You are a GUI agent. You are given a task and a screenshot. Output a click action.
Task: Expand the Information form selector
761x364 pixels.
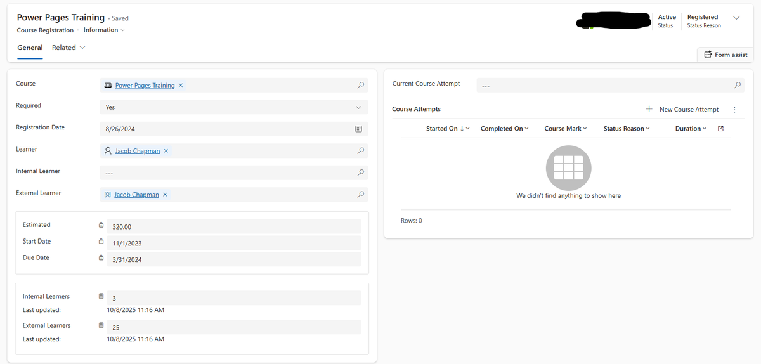(104, 30)
